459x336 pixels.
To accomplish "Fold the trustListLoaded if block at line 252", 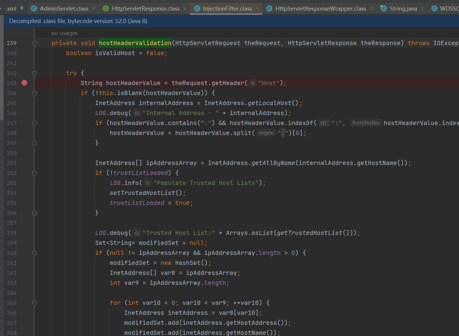I will tap(34, 173).
